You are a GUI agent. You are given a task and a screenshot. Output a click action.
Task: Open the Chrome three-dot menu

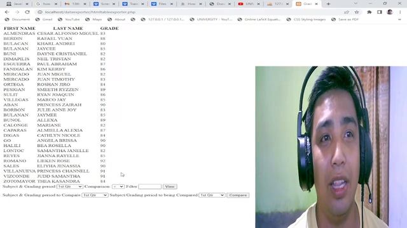400,12
